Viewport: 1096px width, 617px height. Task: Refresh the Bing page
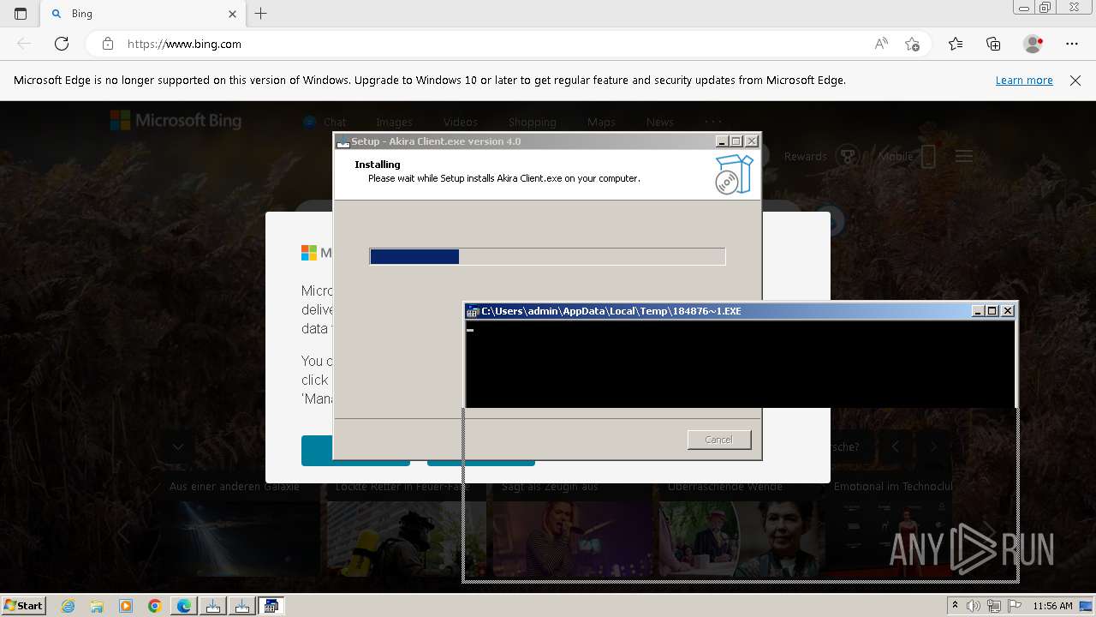[x=62, y=44]
